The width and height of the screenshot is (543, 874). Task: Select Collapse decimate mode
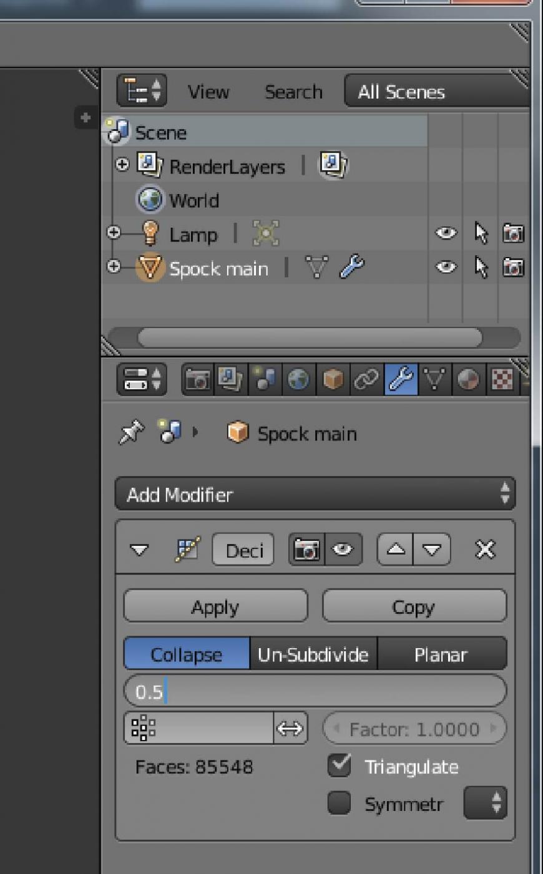pyautogui.click(x=187, y=654)
